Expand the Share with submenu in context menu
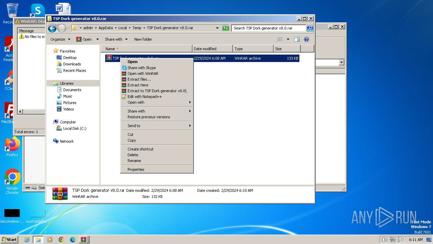Image resolution: width=433 pixels, height=244 pixels. (x=157, y=111)
